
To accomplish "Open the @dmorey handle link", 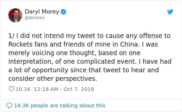I will pyautogui.click(x=35, y=18).
